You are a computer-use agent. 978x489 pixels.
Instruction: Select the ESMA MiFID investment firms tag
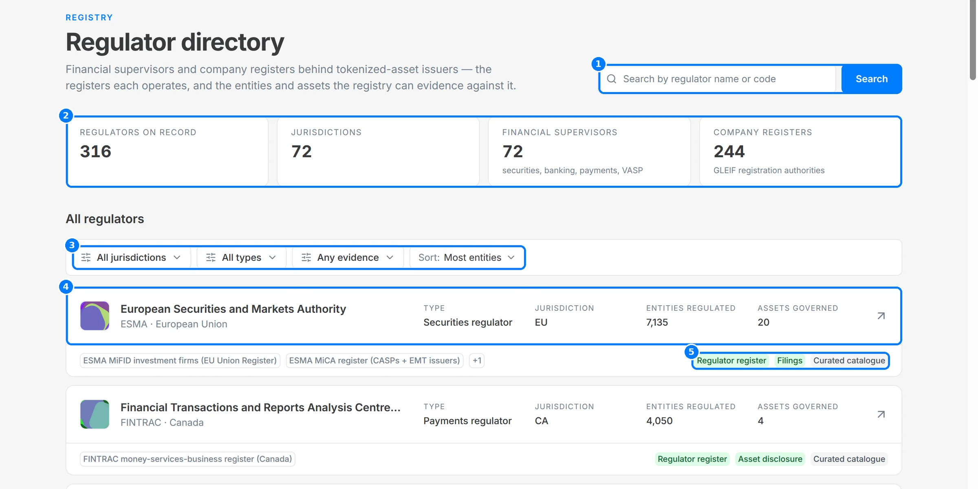[180, 361]
